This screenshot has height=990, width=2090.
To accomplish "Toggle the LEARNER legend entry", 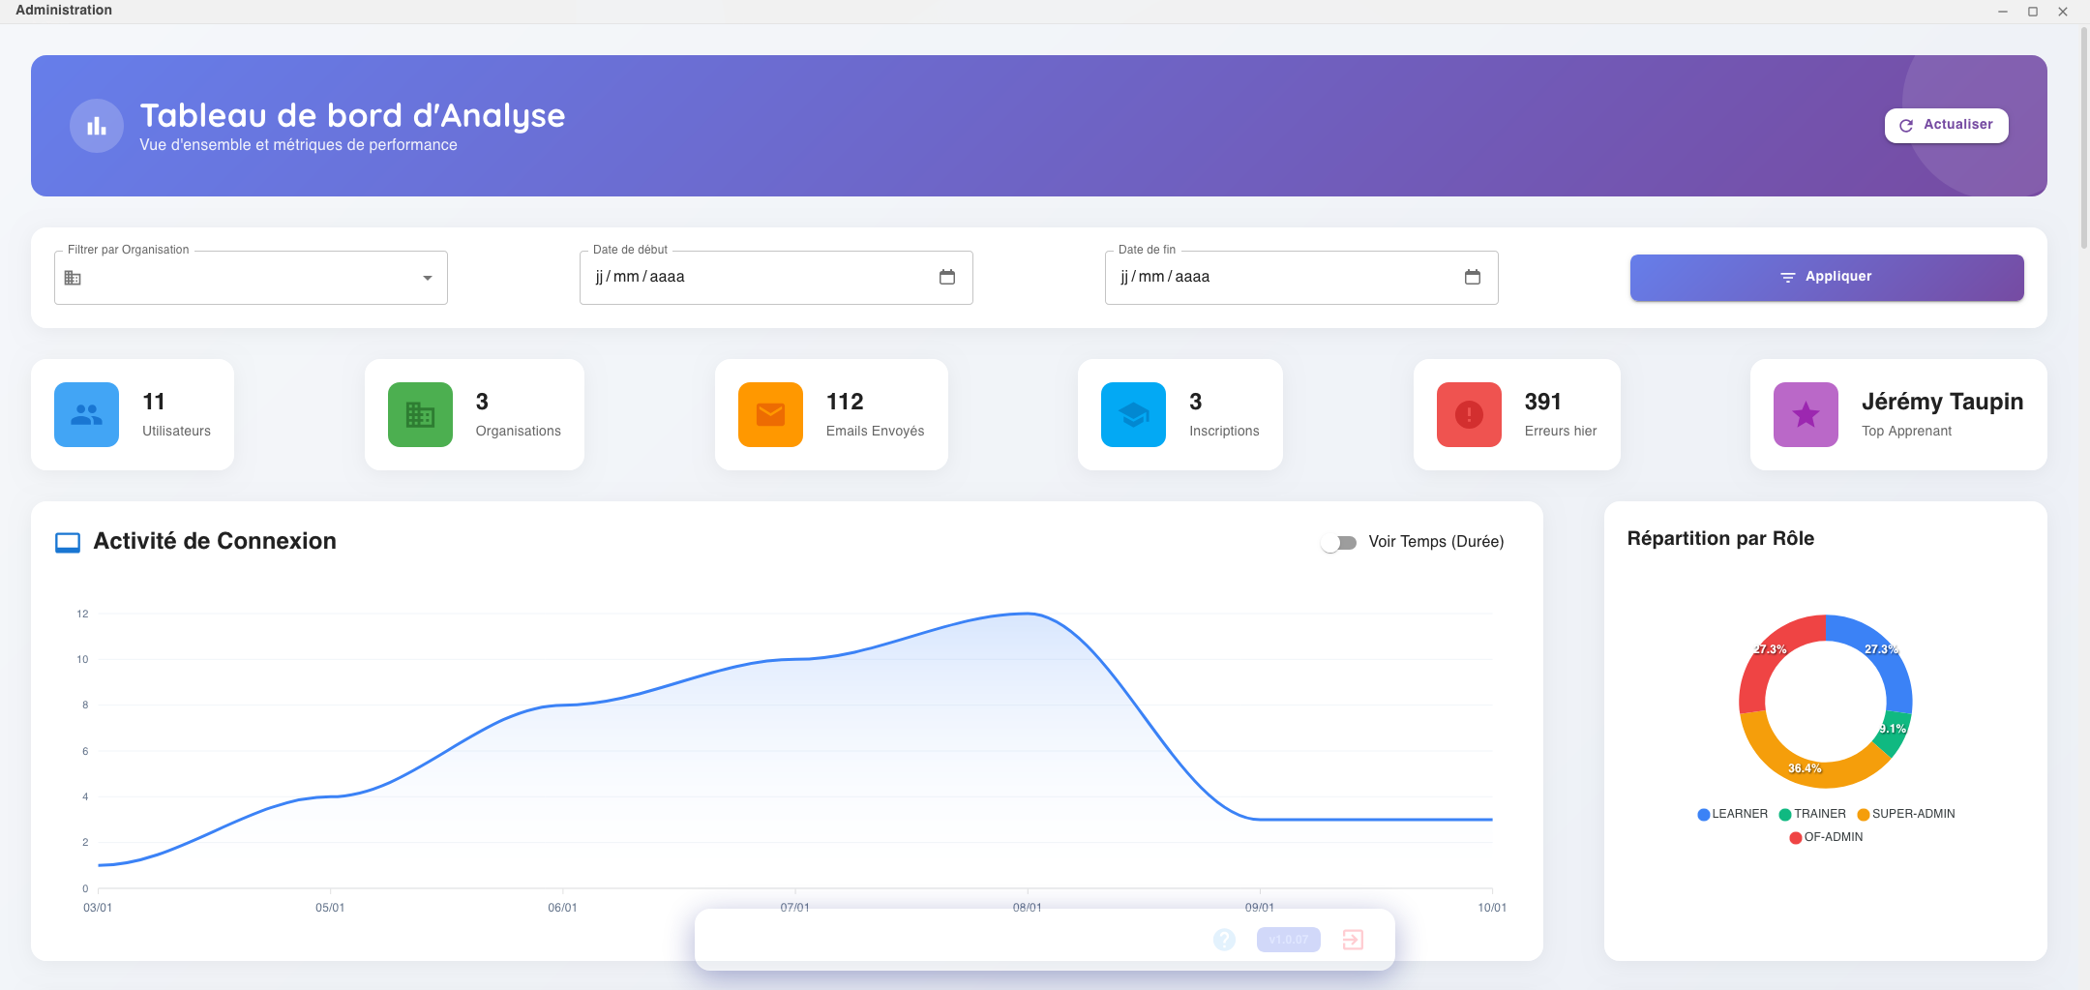I will (1735, 814).
